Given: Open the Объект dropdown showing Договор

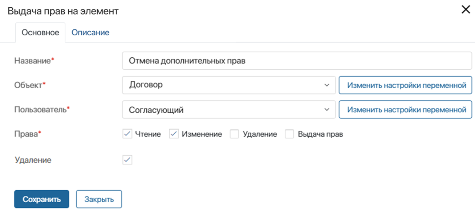Looking at the screenshot, I should (229, 85).
